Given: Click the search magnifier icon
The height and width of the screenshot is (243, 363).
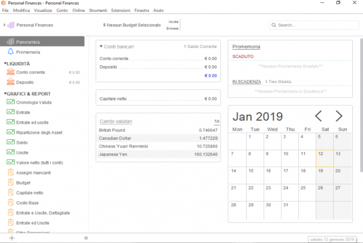Looking at the screenshot, I should coord(273,25).
